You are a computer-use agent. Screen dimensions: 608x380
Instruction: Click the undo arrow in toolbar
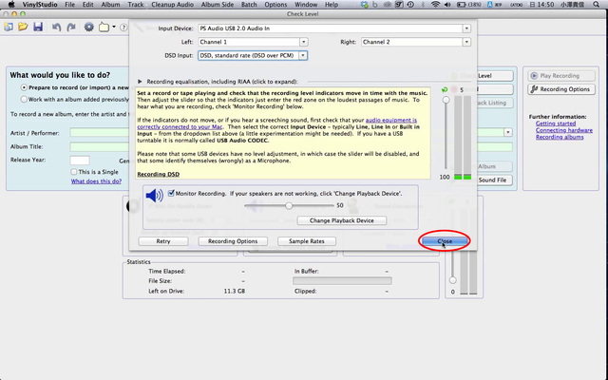point(57,27)
